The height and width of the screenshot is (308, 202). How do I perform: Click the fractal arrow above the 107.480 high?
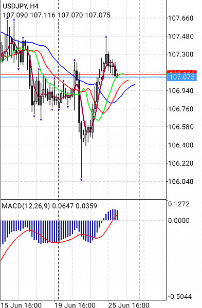106,37
